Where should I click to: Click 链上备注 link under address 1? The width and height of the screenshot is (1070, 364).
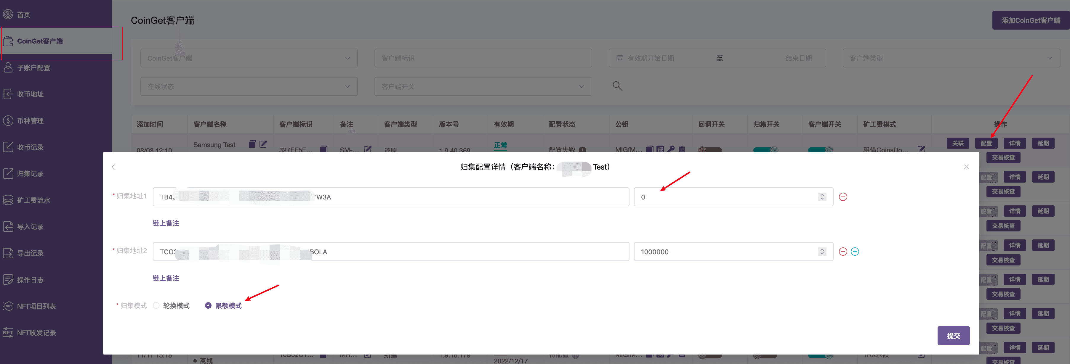166,223
